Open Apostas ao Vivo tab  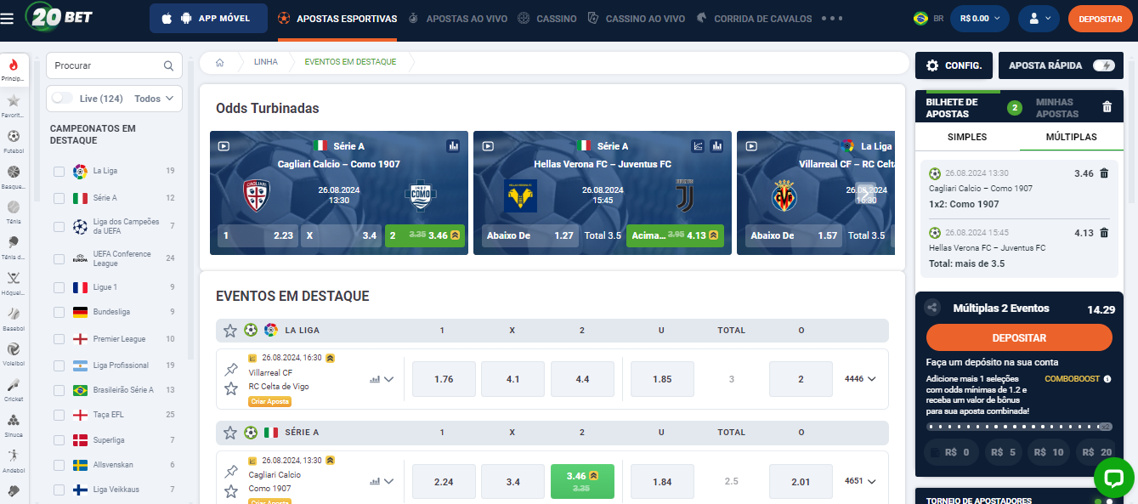(x=458, y=19)
